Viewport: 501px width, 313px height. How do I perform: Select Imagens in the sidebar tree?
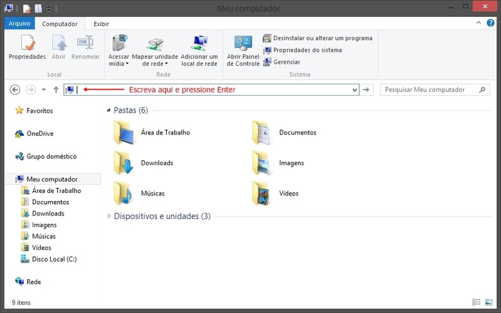39,225
